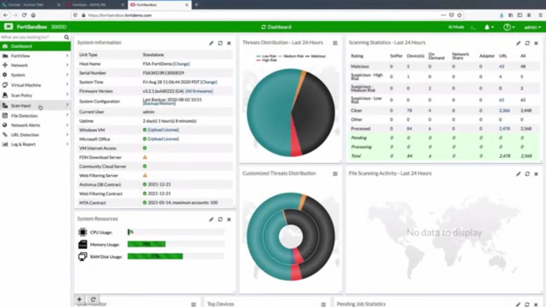The image size is (546, 307).
Task: Go to browser home page
Action: (33, 15)
